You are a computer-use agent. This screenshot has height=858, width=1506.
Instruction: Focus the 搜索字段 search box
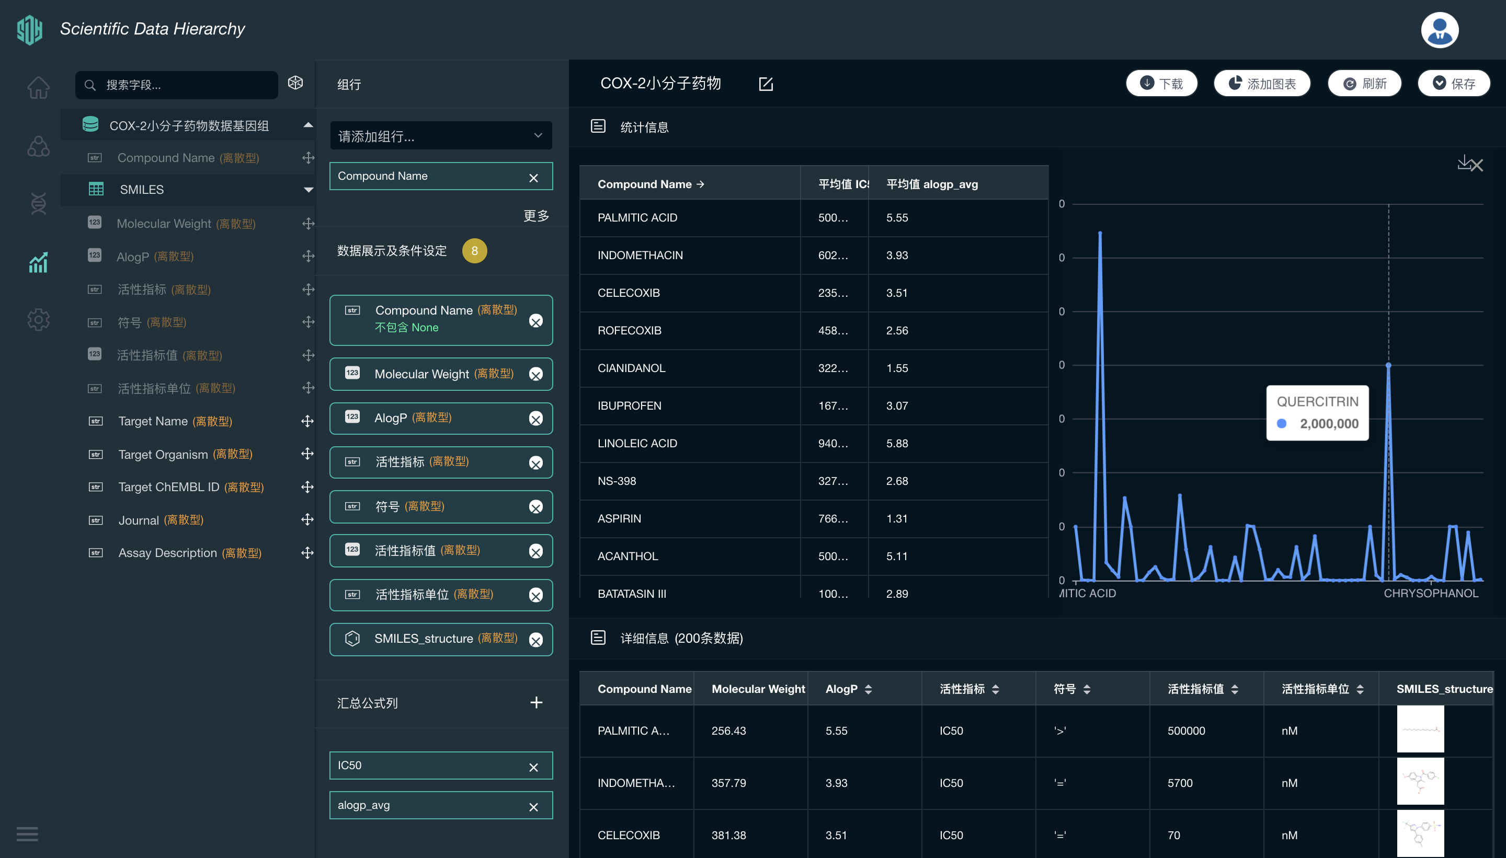[x=177, y=85]
